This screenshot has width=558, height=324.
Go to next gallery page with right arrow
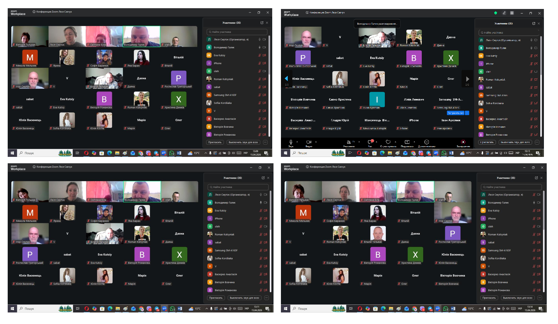click(467, 79)
